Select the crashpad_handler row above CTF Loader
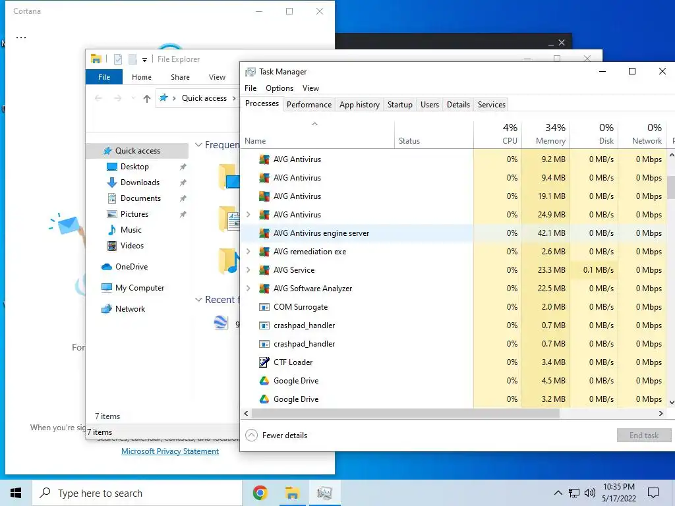675x506 pixels. click(356, 344)
